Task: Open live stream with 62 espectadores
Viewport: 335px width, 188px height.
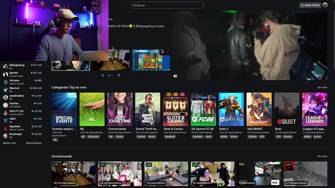Action: 213,174
